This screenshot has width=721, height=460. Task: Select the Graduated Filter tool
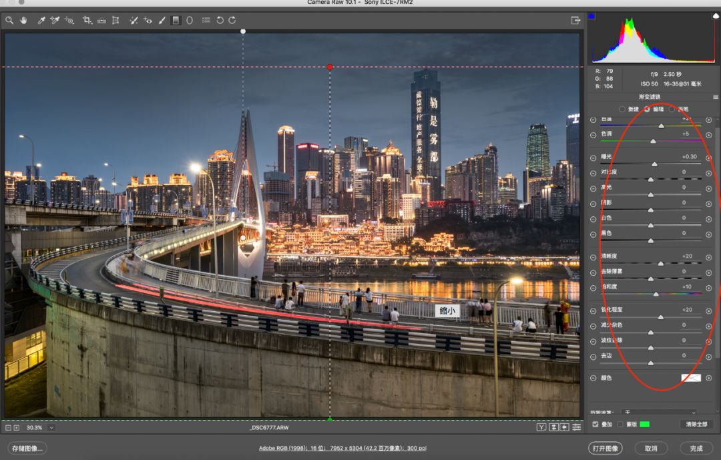click(x=176, y=20)
